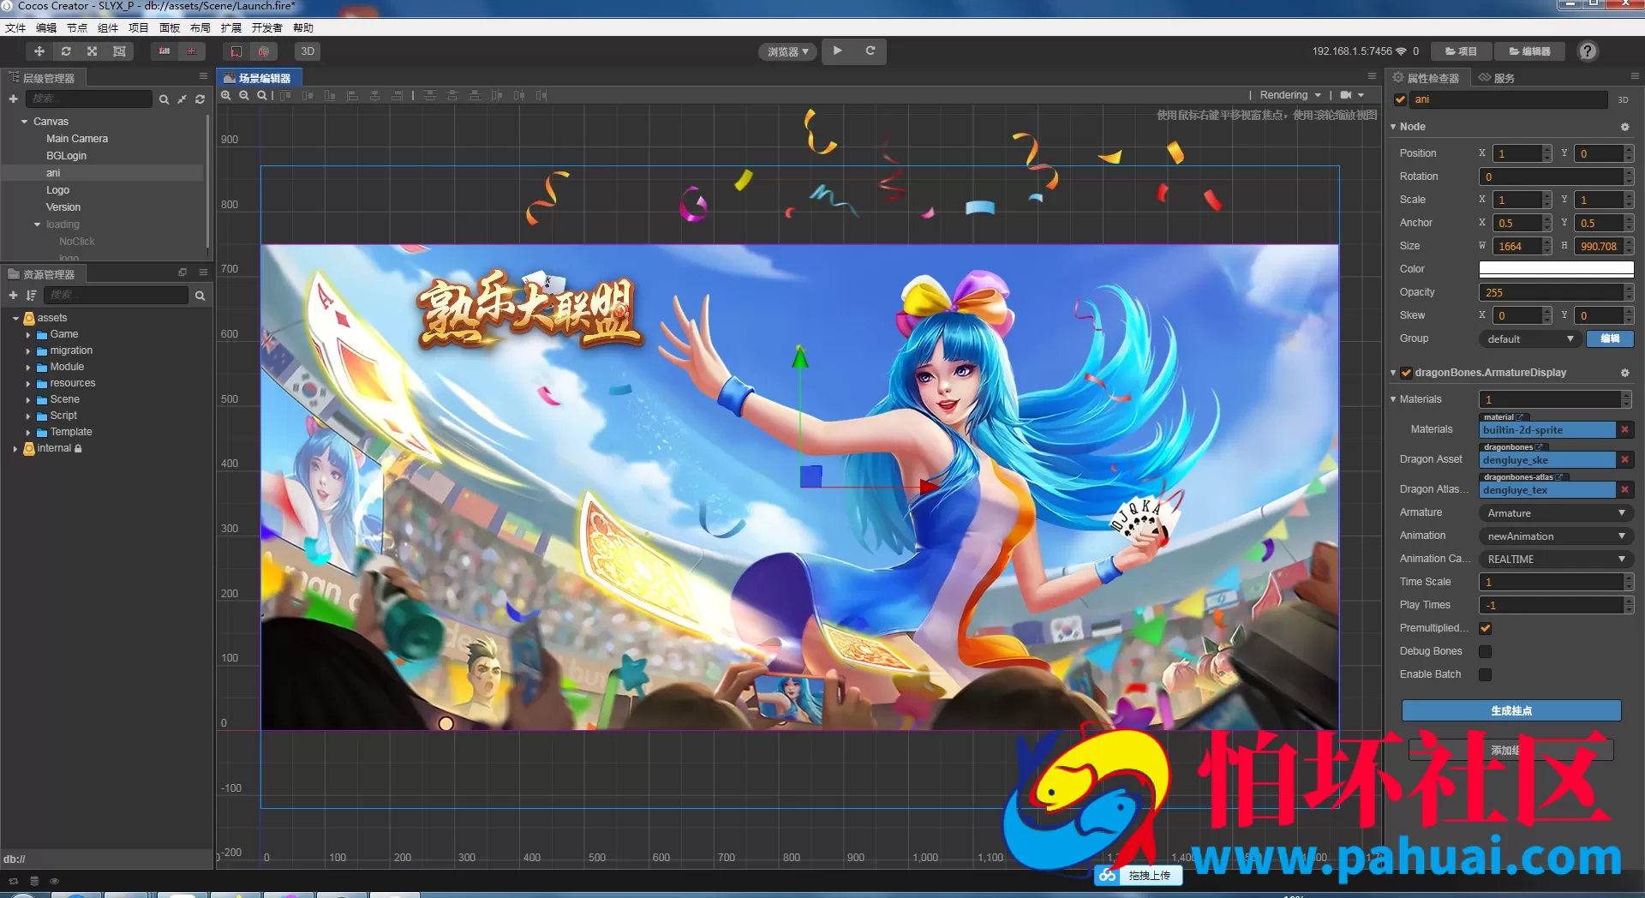Switch to the 服务 tab
This screenshot has width=1645, height=898.
pyautogui.click(x=1497, y=78)
